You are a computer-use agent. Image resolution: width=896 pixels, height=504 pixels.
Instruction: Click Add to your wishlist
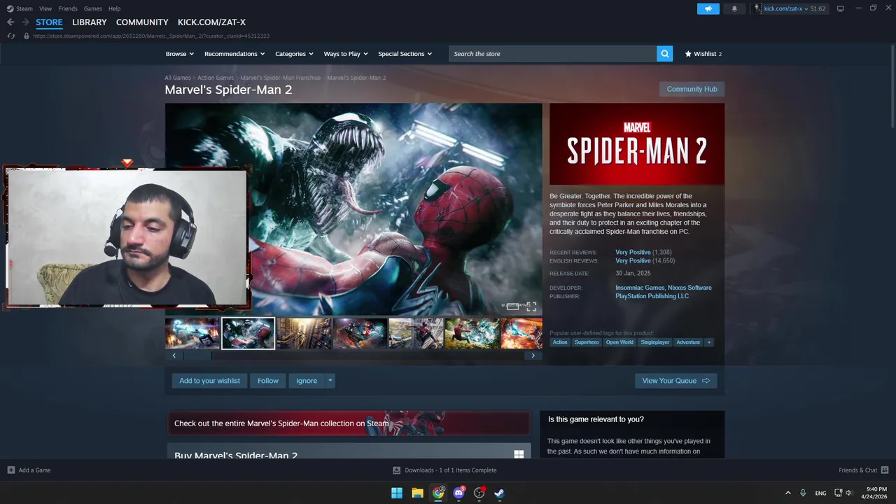click(x=209, y=381)
